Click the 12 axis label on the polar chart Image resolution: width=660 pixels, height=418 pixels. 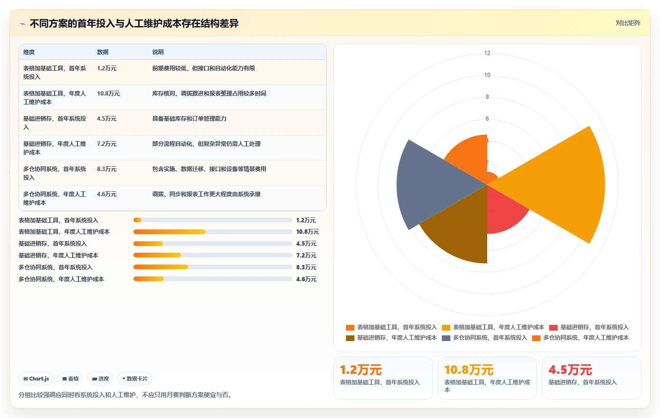487,53
